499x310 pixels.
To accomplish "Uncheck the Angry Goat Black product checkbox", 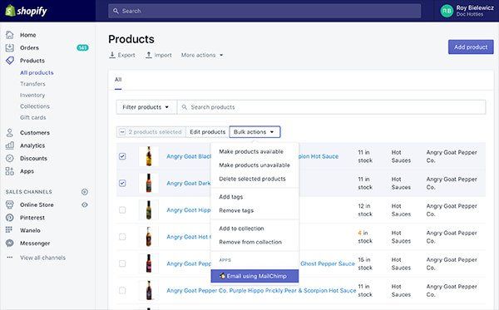I will 122,156.
